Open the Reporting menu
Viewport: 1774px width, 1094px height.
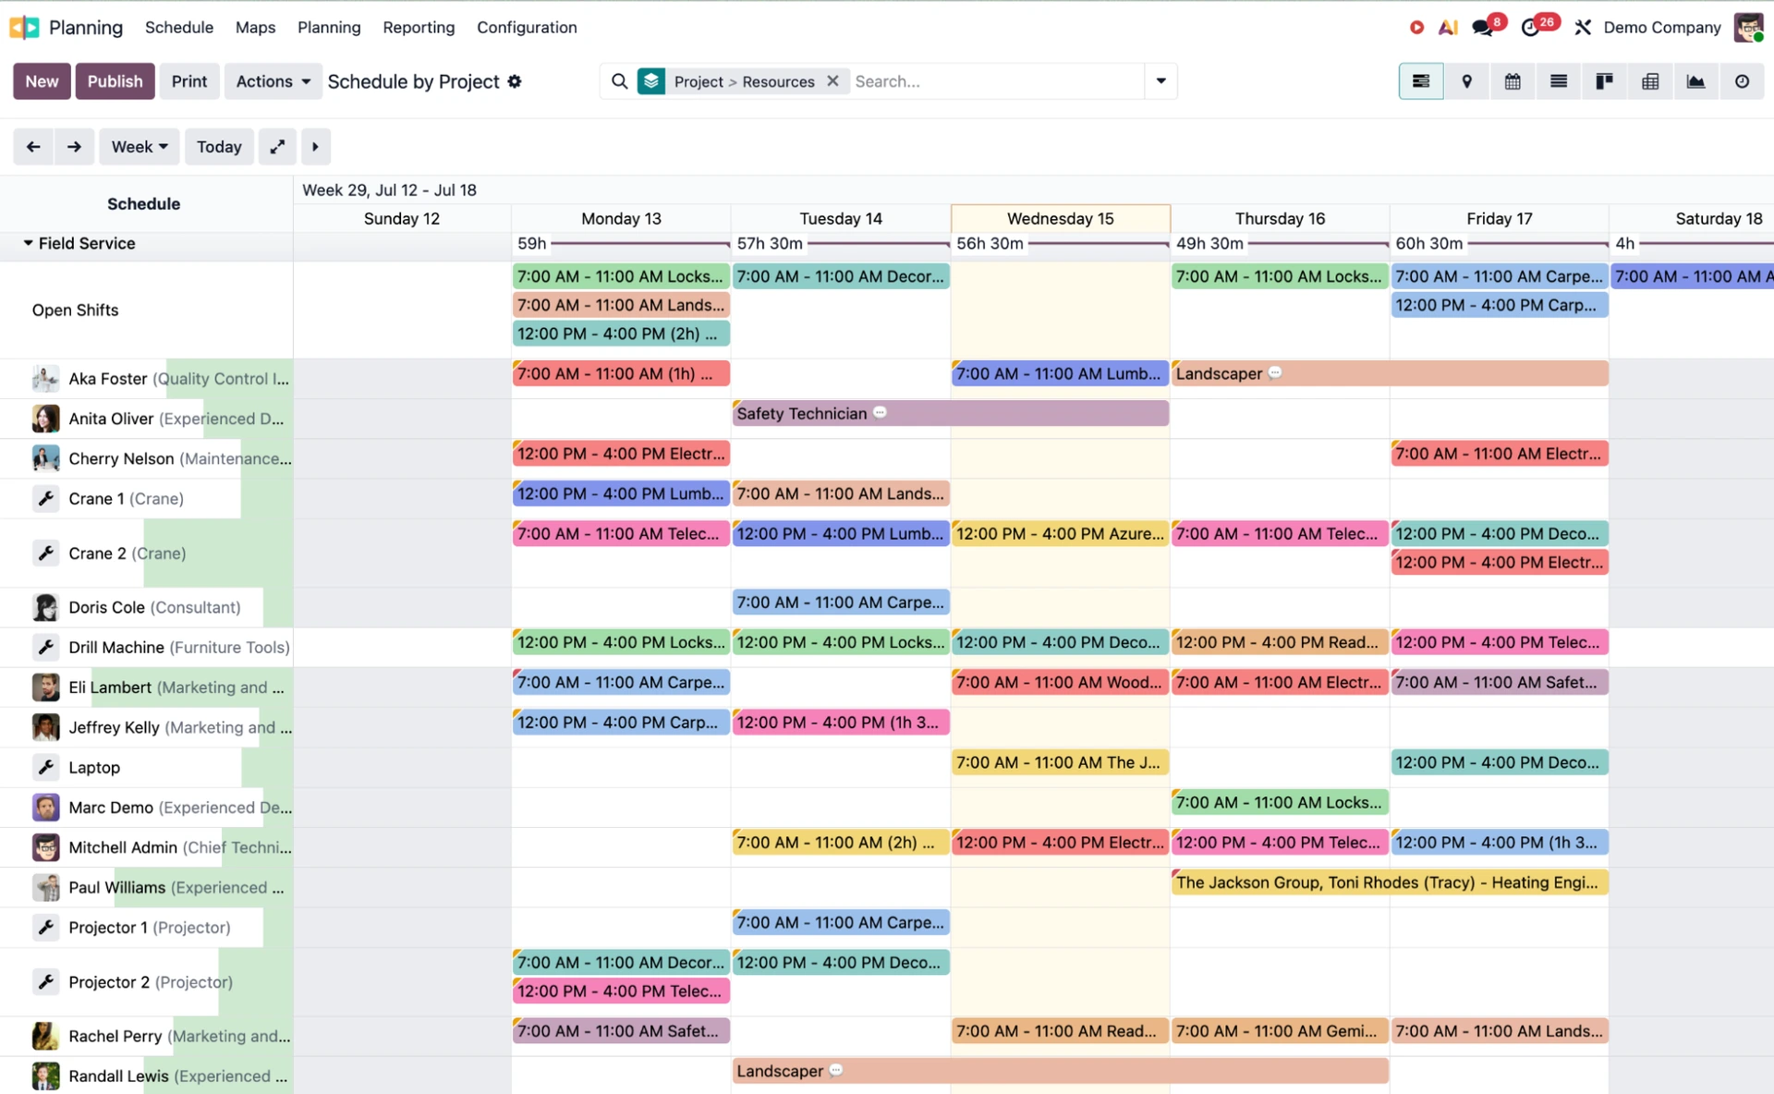point(419,28)
